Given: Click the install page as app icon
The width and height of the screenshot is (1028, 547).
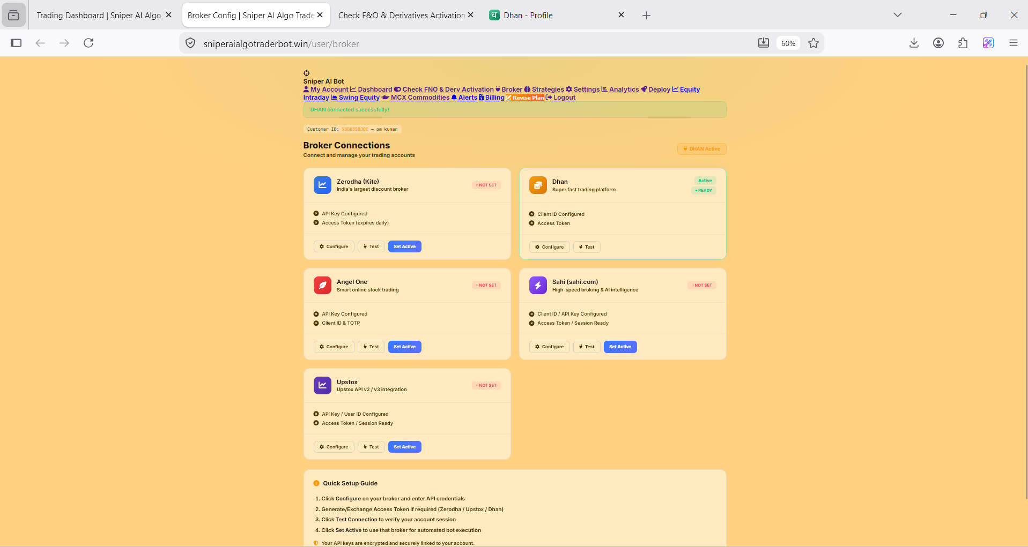Looking at the screenshot, I should (764, 43).
